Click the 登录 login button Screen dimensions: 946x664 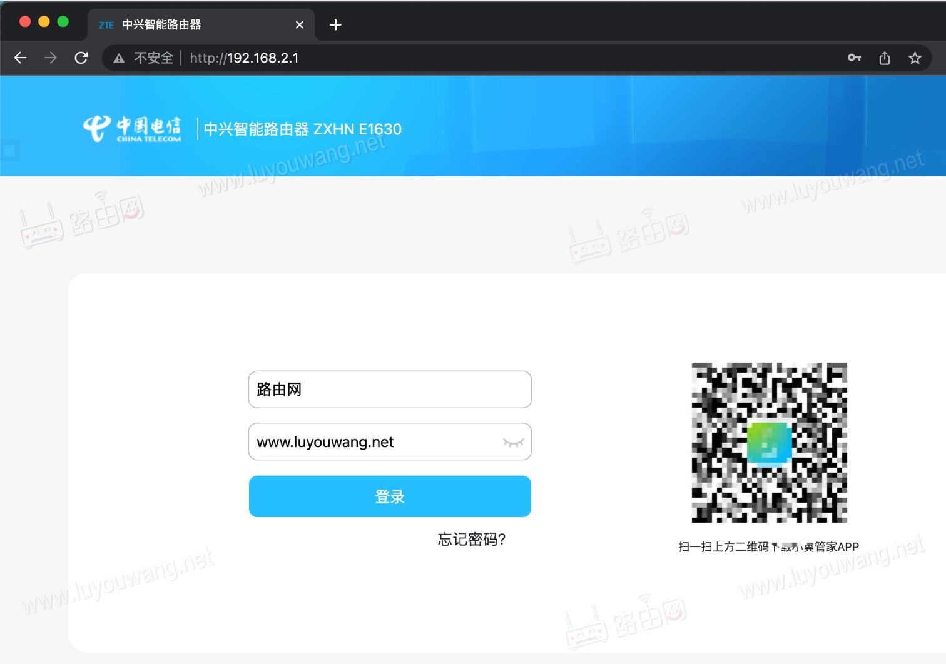pos(390,496)
